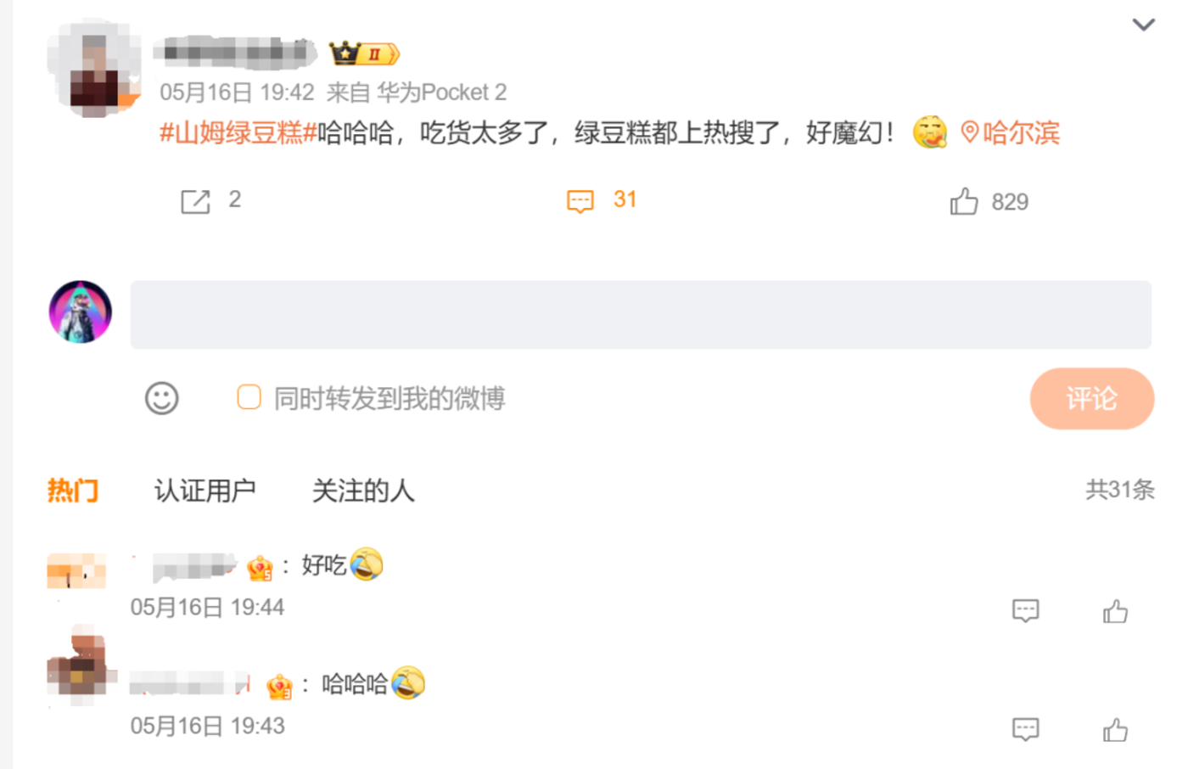Click the crown membership badge beside poster's name

pyautogui.click(x=364, y=53)
